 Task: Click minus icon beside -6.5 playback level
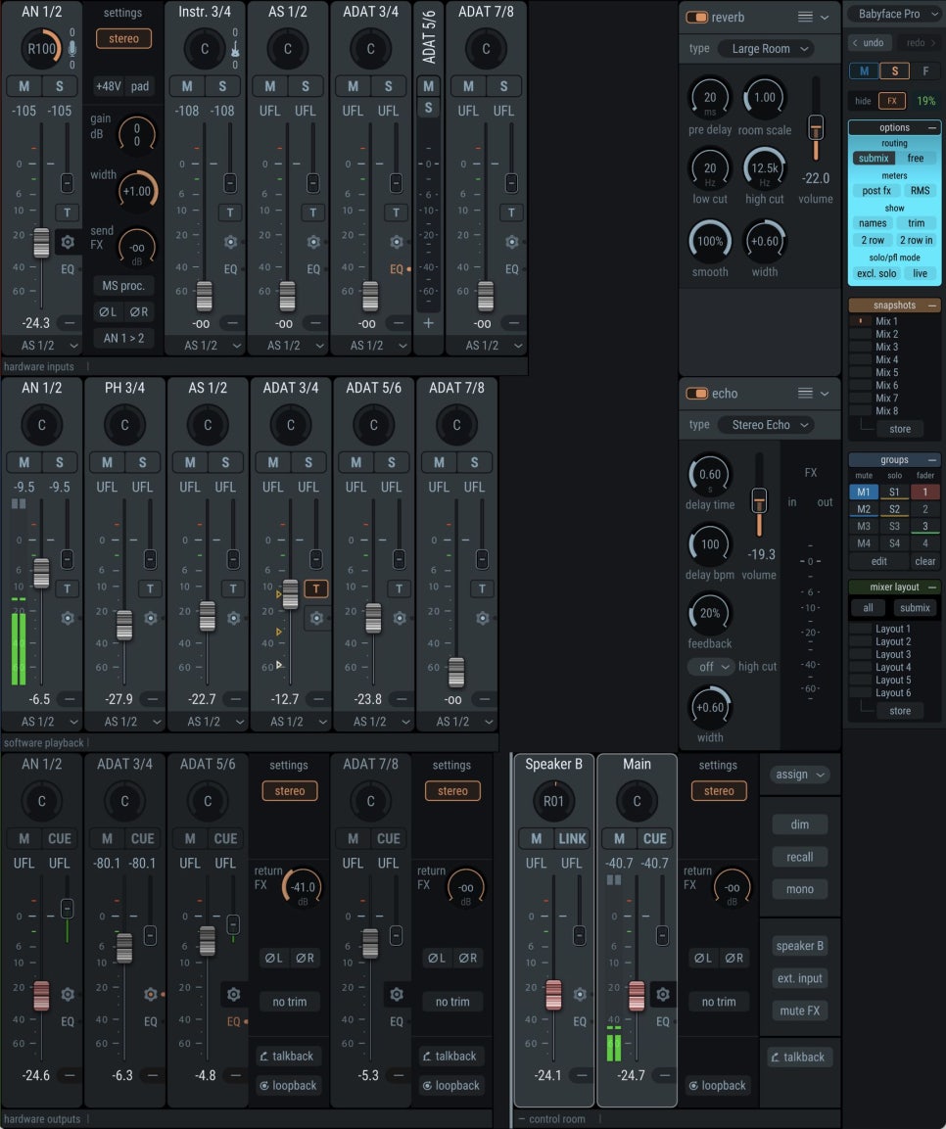point(70,698)
